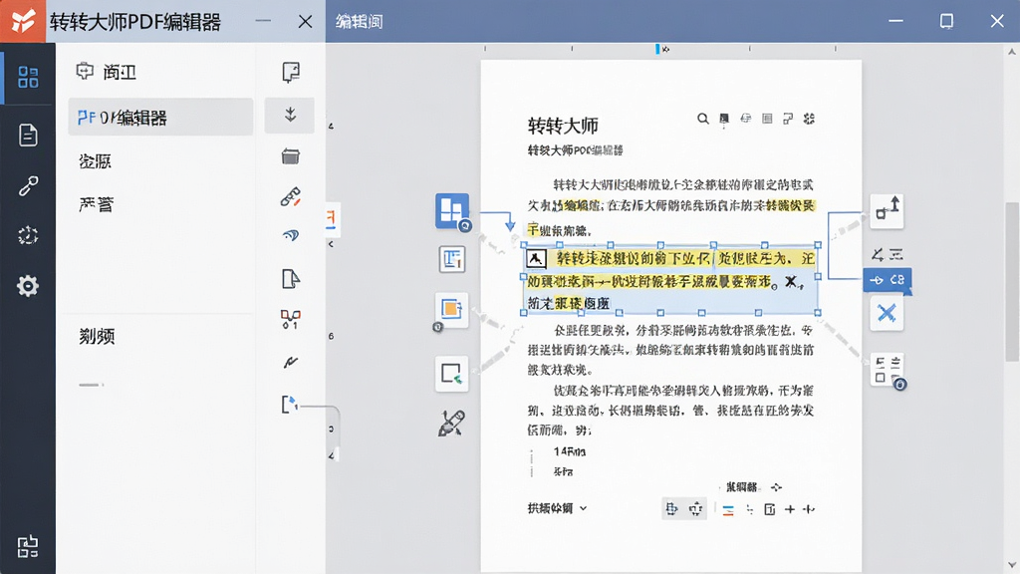Click the 转转大师 heading in the document
The width and height of the screenshot is (1020, 574).
pyautogui.click(x=563, y=125)
